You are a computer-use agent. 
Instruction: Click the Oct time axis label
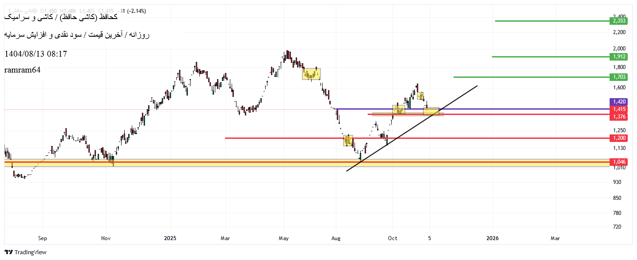(393, 238)
